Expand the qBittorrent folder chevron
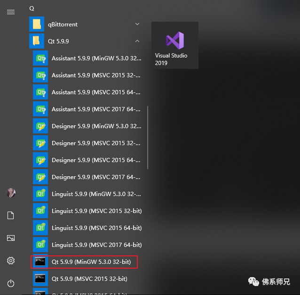Viewport: 300px width, 295px height. [137, 24]
